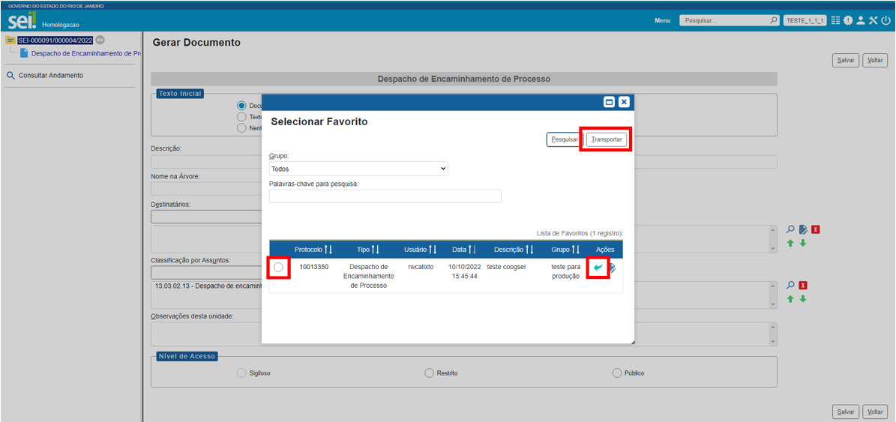Select the Sigiloso access level
The width and height of the screenshot is (896, 422).
pos(241,373)
